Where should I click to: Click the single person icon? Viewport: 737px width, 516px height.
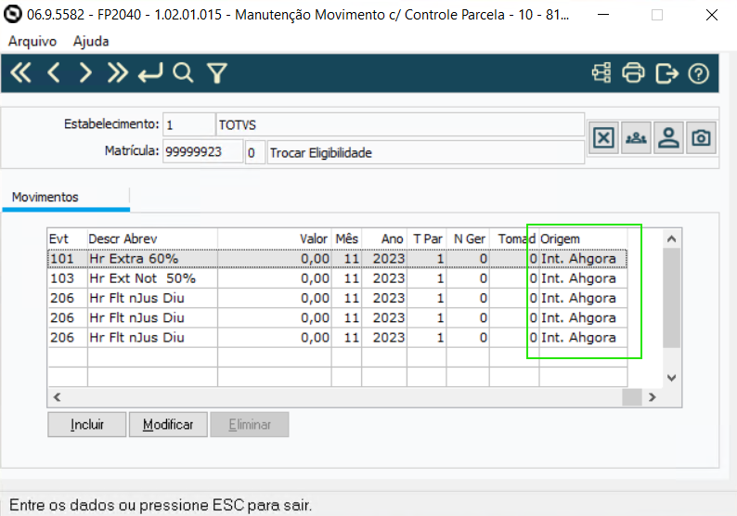click(x=668, y=137)
